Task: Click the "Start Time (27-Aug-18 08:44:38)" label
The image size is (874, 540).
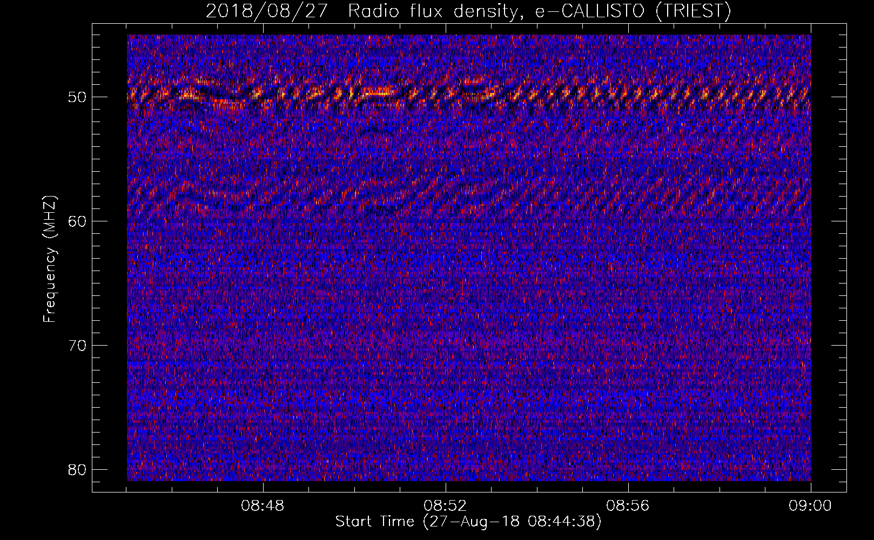Action: [x=468, y=522]
